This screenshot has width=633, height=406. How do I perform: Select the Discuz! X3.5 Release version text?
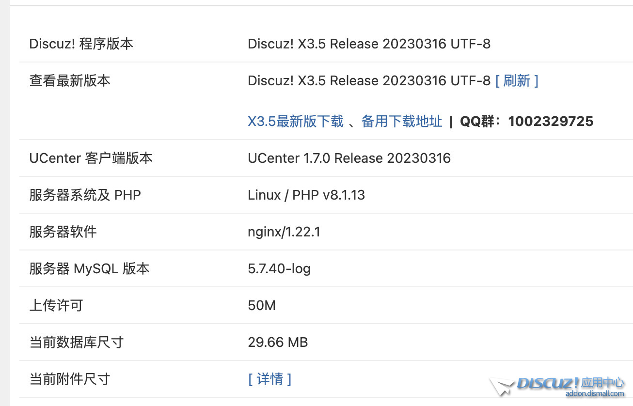369,44
